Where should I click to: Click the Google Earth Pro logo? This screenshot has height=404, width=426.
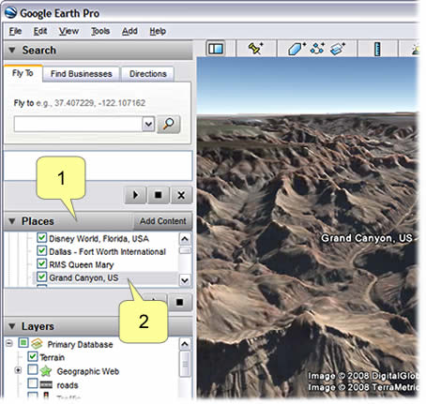click(10, 13)
